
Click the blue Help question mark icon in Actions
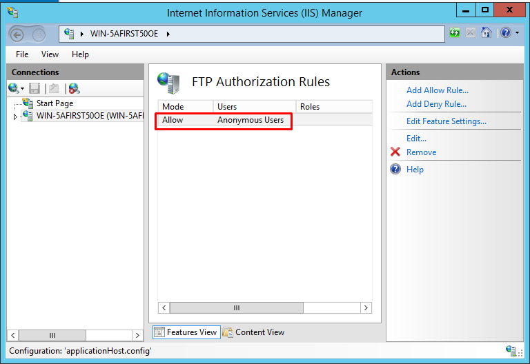point(395,170)
